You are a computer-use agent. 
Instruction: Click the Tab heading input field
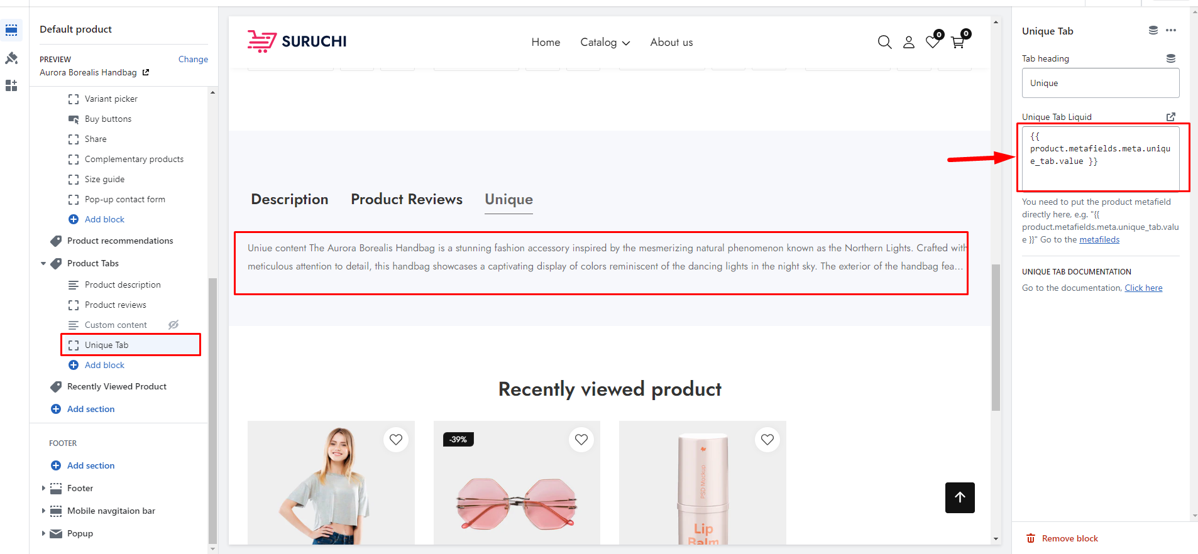1100,83
